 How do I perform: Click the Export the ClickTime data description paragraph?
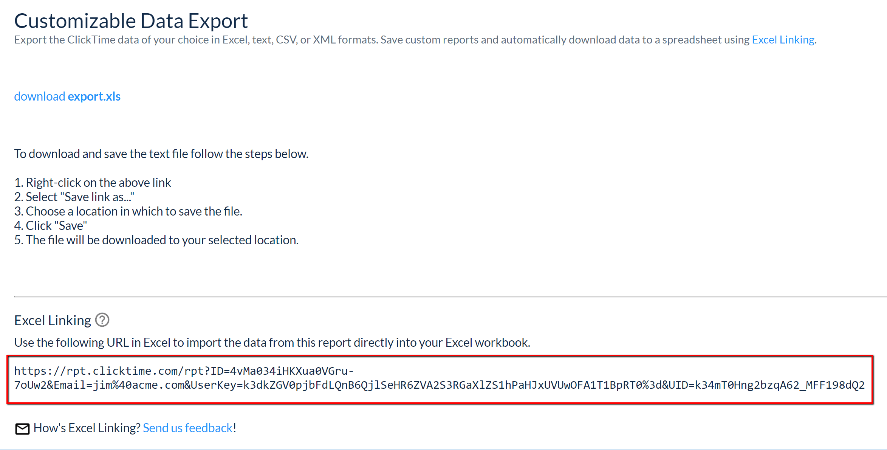pyautogui.click(x=415, y=40)
